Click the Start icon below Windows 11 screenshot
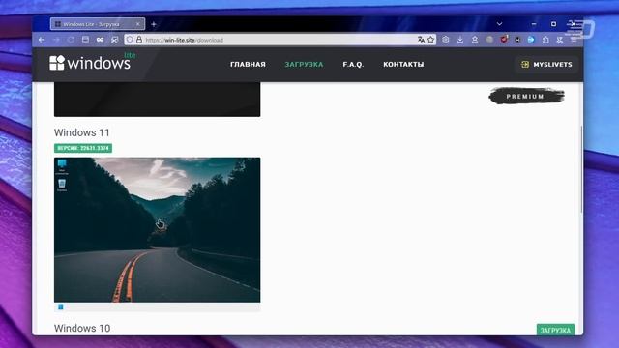The height and width of the screenshot is (348, 619). click(x=60, y=307)
